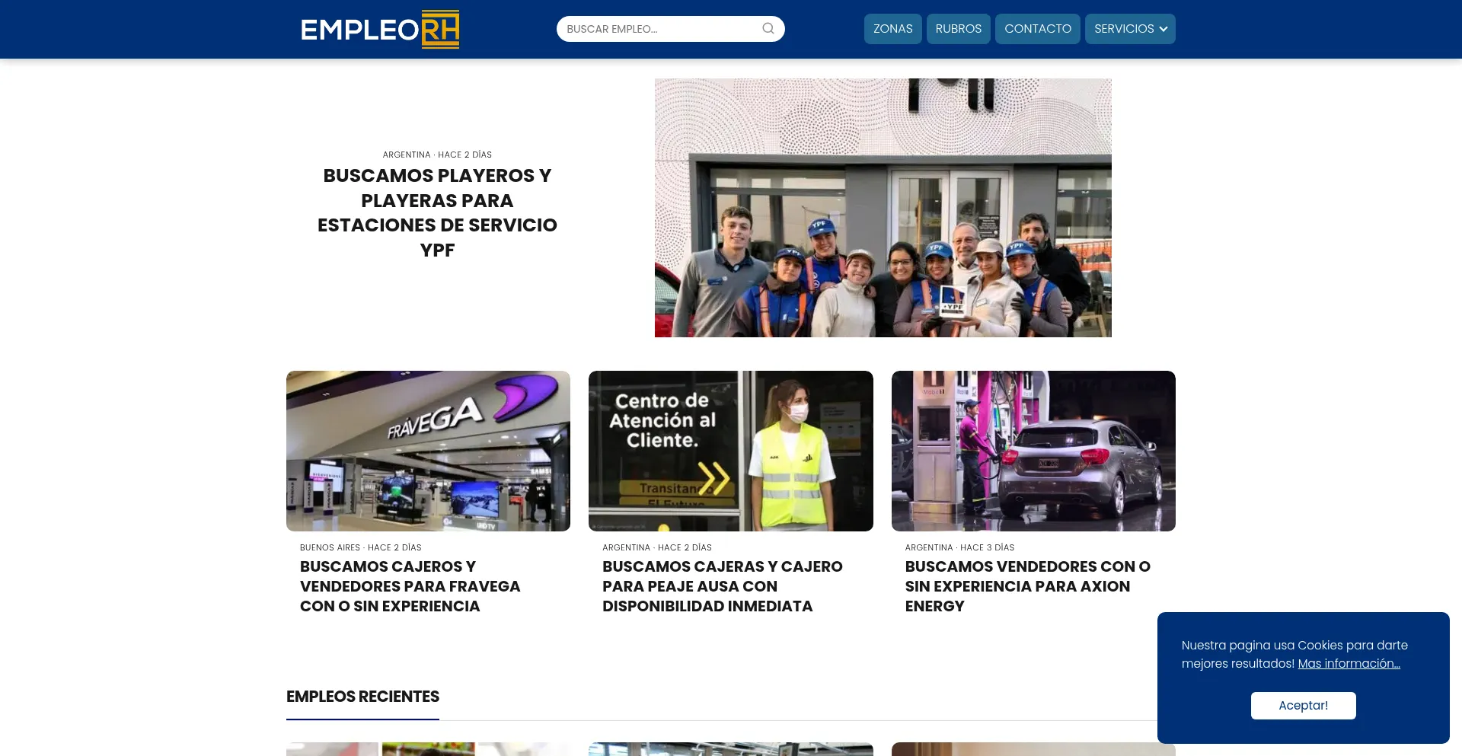Click the EmpleoRH logo
The height and width of the screenshot is (756, 1462).
click(380, 29)
